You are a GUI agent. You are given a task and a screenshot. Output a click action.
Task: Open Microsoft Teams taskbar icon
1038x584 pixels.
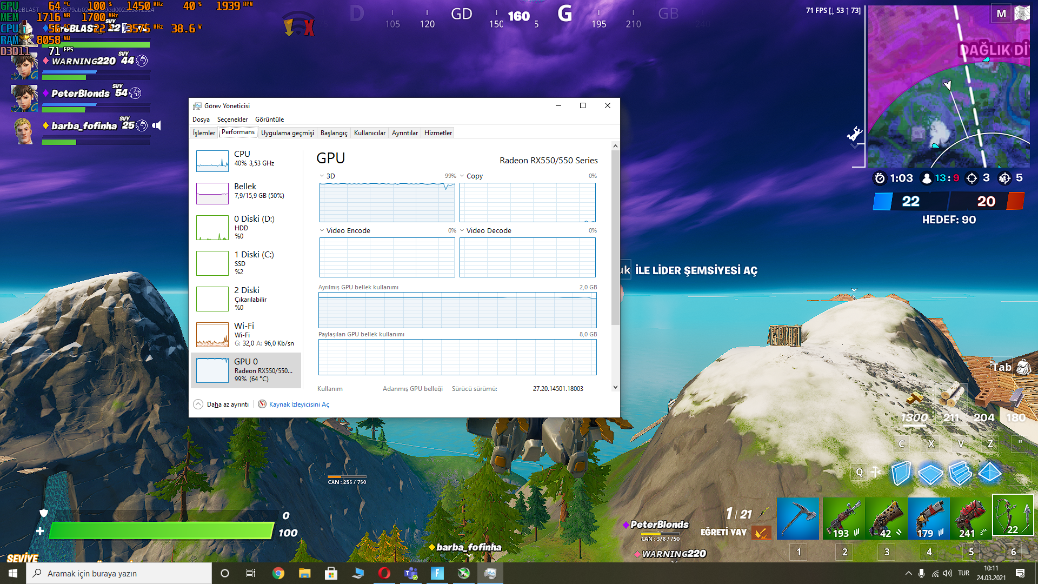411,573
